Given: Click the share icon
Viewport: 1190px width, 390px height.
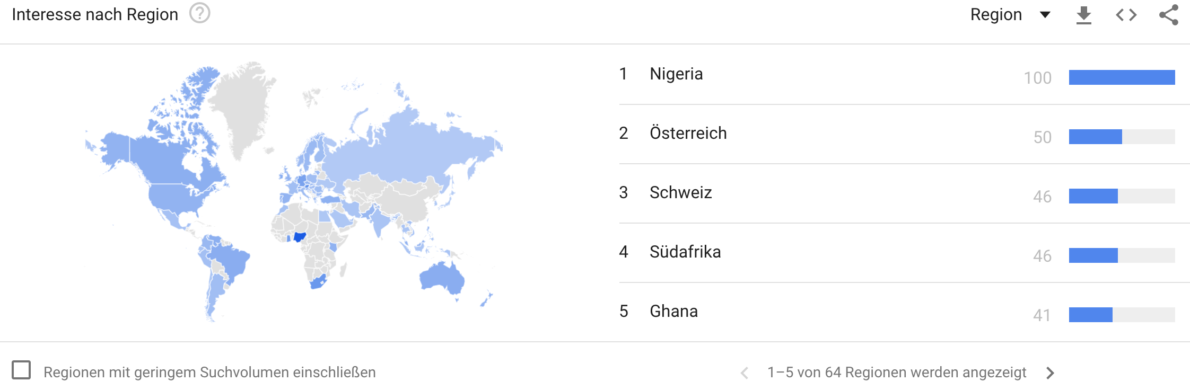Looking at the screenshot, I should pos(1168,15).
